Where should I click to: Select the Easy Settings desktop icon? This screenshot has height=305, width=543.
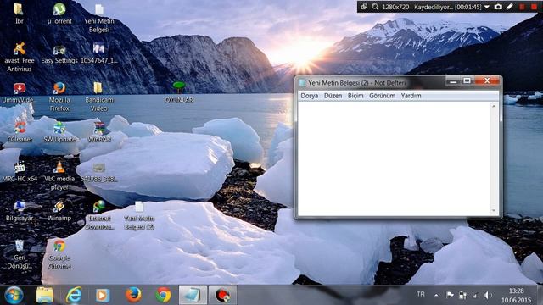(59, 53)
